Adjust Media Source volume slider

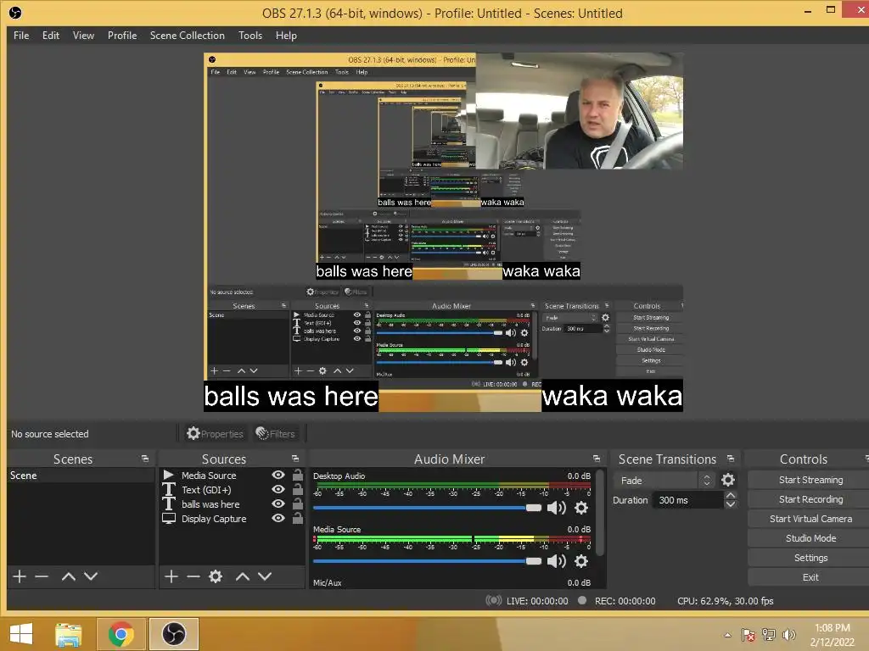click(x=427, y=561)
